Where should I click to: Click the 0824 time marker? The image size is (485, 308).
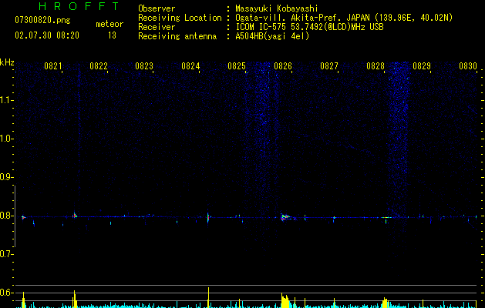tap(190, 66)
